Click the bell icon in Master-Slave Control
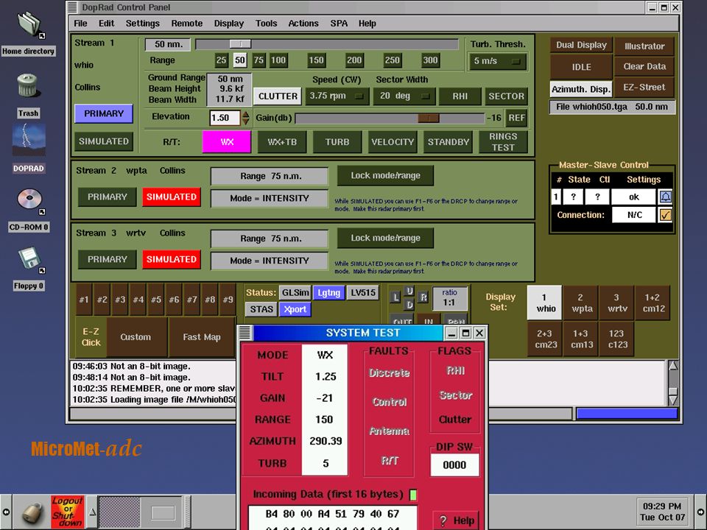Screen dimensions: 707x530 click(x=666, y=197)
